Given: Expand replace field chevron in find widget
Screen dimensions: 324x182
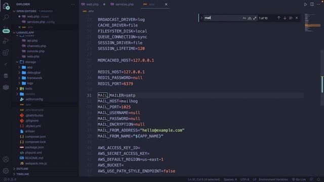Looking at the screenshot, I should coord(201,18).
